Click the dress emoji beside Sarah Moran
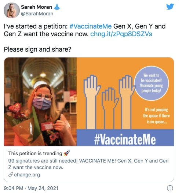Screen dimensions: 179x194 pos(57,7)
